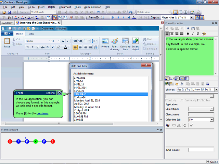The height and width of the screenshot is (164, 219).
Task: Click the Actions link in Try It bubble
Action: pos(50,93)
